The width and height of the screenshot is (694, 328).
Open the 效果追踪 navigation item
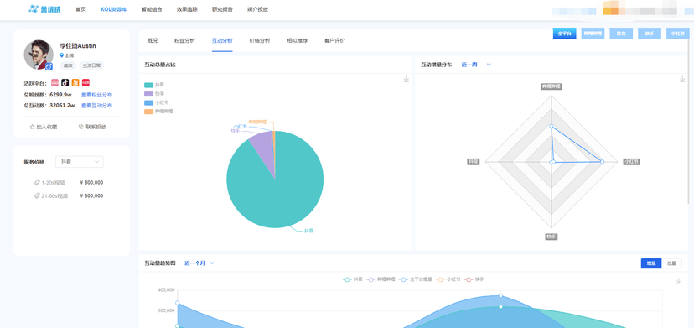pyautogui.click(x=187, y=9)
